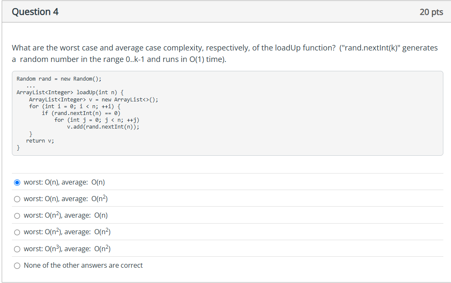
Task: Click the "20 pts" score label
Action: 431,12
